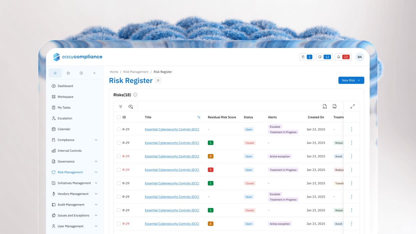Expand the Governance sidebar section chevron
Screen dimensions: 416x234
96,162
